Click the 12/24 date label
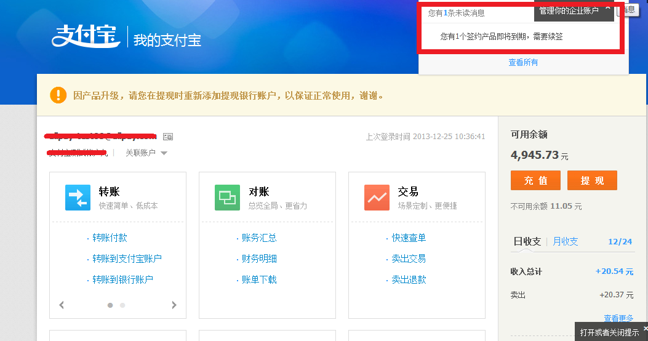This screenshot has height=341, width=648. pyautogui.click(x=620, y=242)
